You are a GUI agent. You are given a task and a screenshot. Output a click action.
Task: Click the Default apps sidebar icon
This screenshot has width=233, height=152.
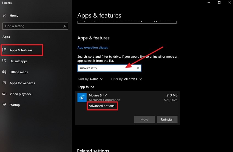[x=4, y=61]
